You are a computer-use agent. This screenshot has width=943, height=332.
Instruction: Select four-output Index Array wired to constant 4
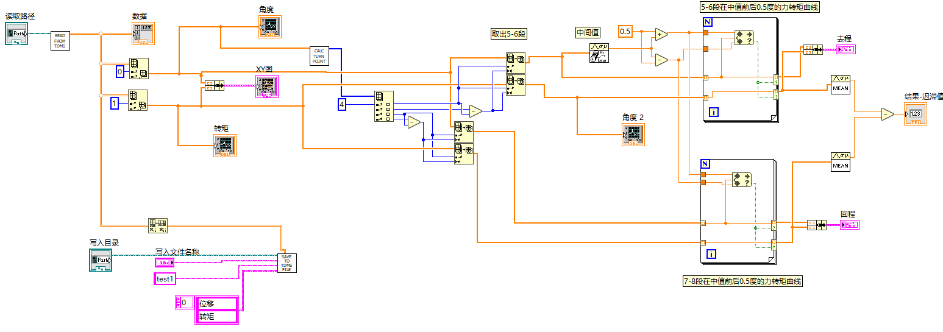[x=384, y=107]
